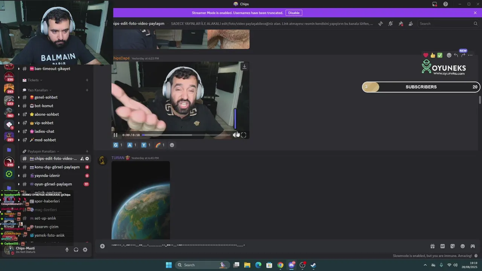The image size is (482, 271).
Task: Open the vip-sohbet channel
Action: (55, 123)
